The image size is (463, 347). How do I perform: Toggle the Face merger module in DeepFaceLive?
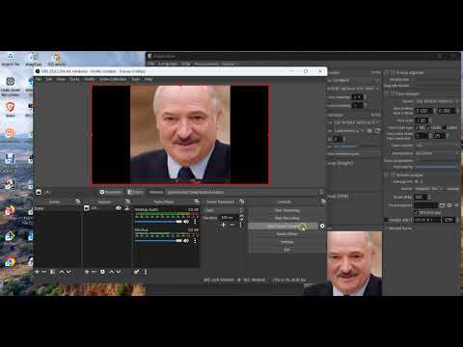coord(387,93)
